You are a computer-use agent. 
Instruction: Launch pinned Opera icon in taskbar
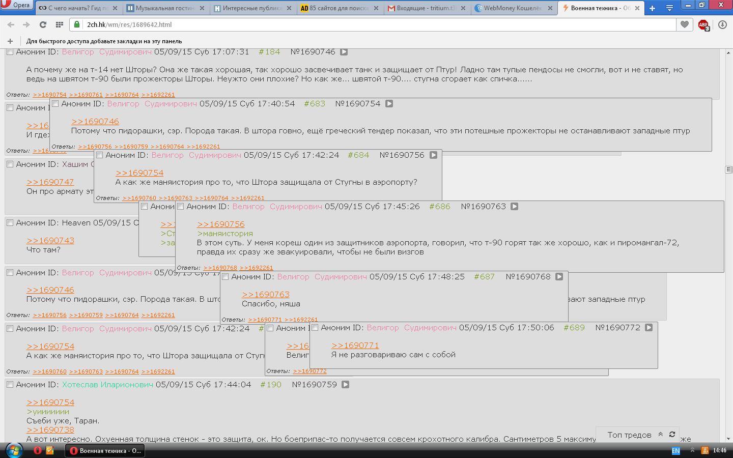38,450
